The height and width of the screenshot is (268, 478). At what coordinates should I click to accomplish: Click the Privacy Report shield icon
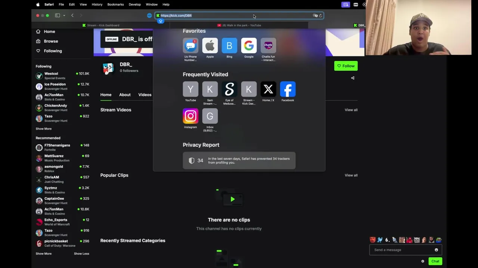coord(192,160)
